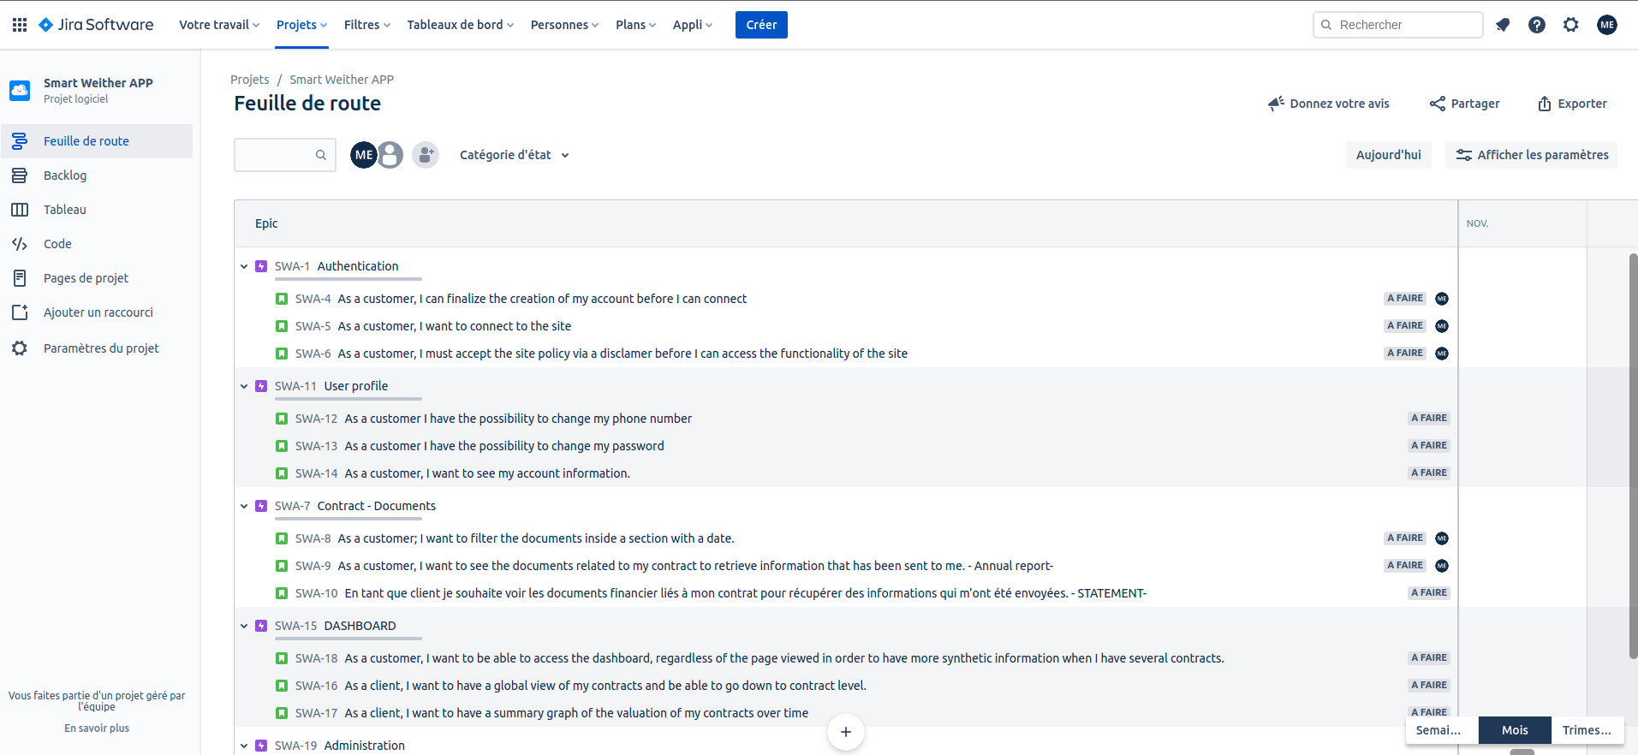Open the help question mark icon
Image resolution: width=1638 pixels, height=755 pixels.
(1537, 25)
